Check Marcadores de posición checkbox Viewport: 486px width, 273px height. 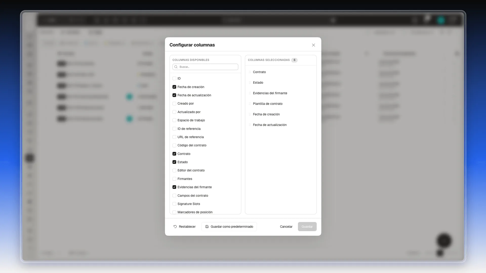pyautogui.click(x=174, y=212)
